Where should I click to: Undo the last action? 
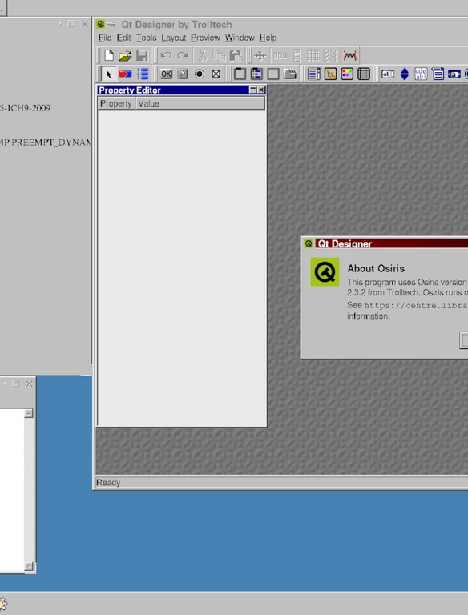[x=166, y=56]
